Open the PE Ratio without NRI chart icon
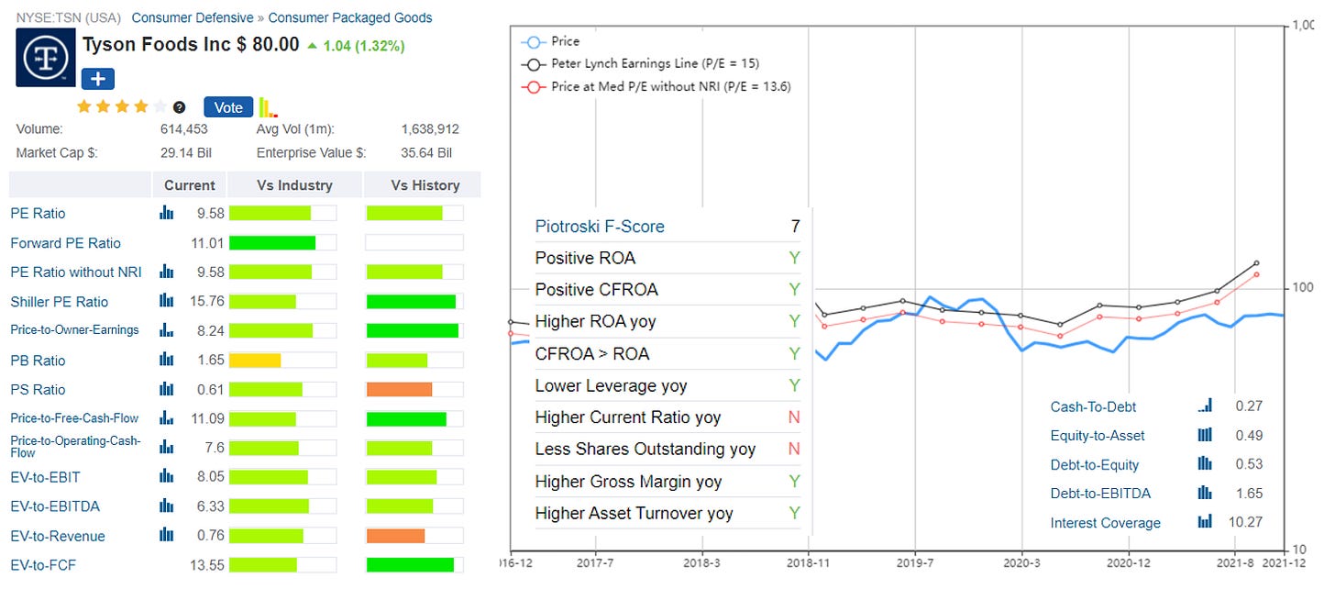1335x589 pixels. point(166,272)
